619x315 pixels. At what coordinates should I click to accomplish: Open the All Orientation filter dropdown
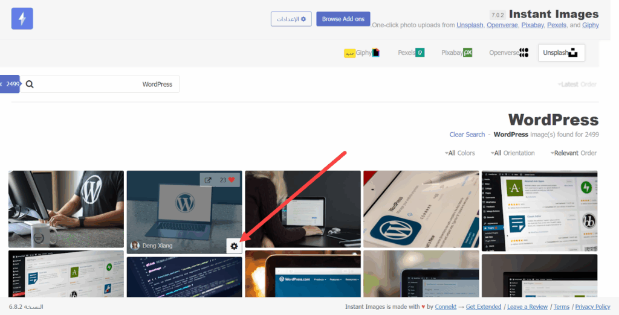click(x=513, y=153)
